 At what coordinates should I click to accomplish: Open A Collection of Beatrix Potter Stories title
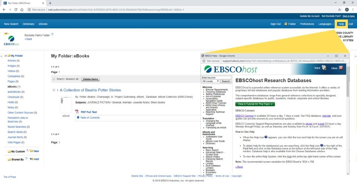(90, 90)
